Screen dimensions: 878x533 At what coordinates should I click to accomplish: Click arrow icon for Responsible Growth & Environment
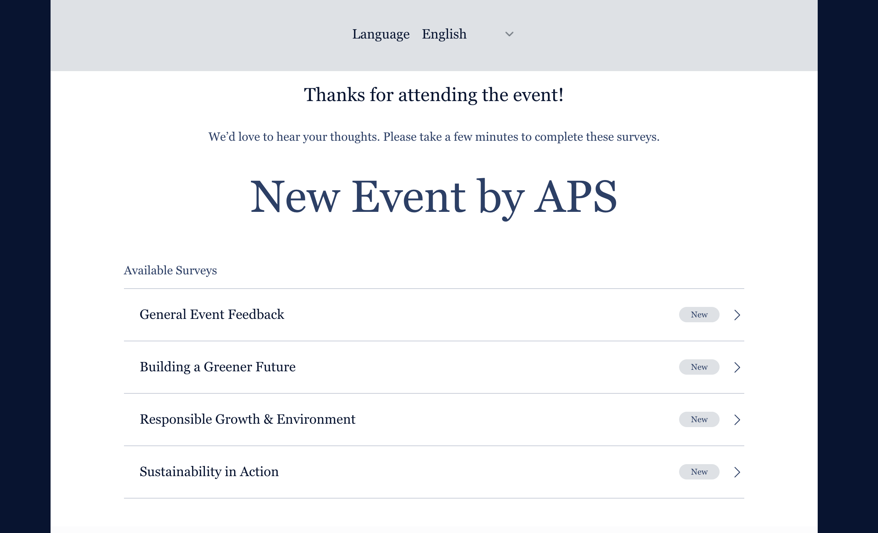point(737,420)
